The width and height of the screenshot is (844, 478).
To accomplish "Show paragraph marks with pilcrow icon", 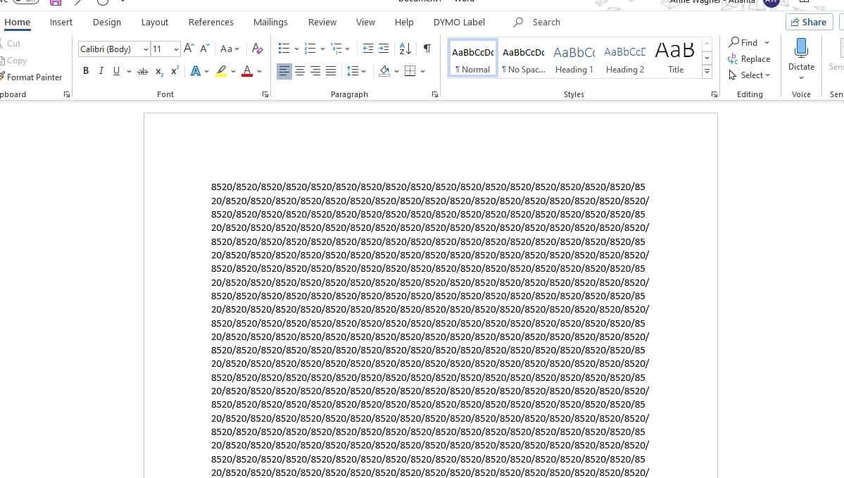I will 427,49.
